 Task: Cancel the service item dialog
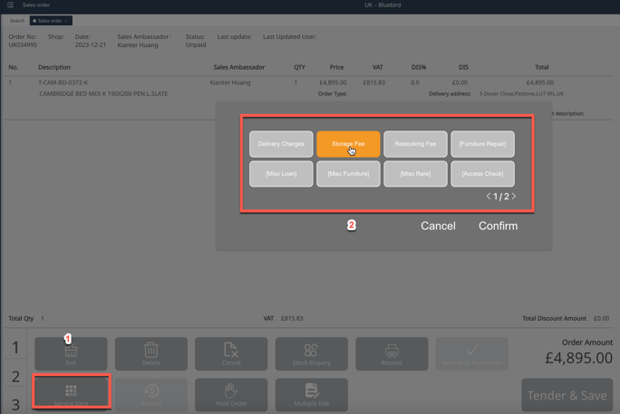(438, 226)
